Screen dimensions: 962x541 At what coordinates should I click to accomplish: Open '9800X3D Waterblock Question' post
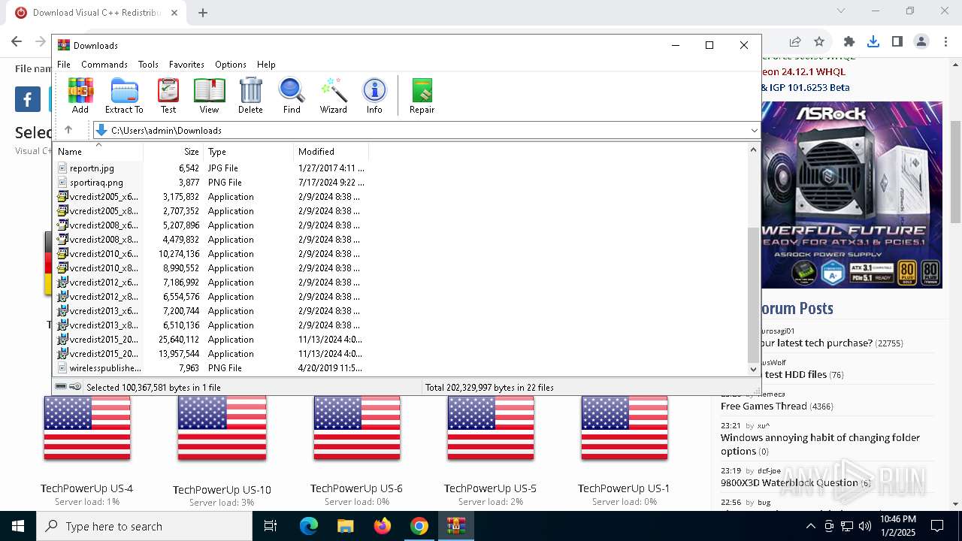(789, 482)
